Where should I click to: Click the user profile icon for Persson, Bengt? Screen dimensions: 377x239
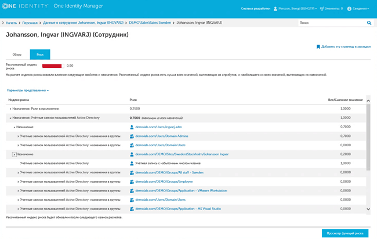click(275, 9)
